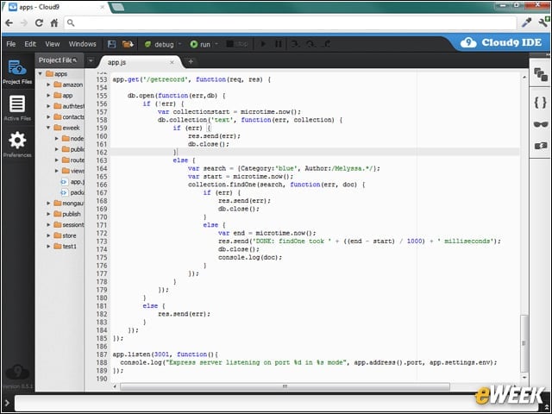The width and height of the screenshot is (552, 414).
Task: Click the browser wrench settings icon
Action: [x=543, y=22]
